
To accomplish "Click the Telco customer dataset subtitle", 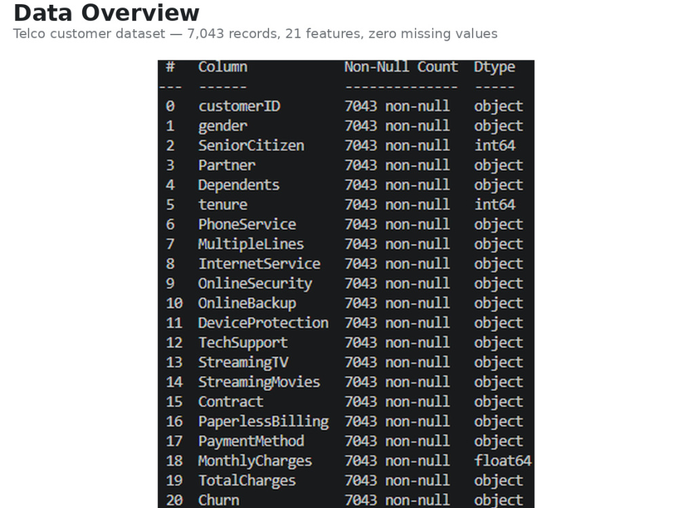I will pyautogui.click(x=255, y=34).
